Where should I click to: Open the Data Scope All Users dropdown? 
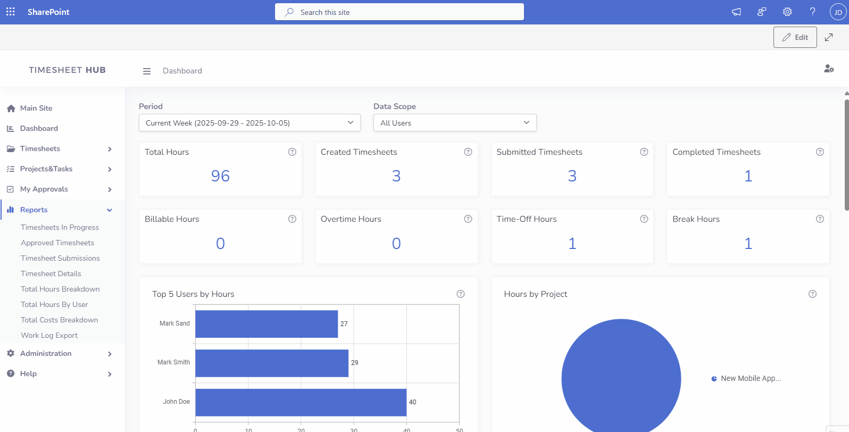click(x=455, y=123)
